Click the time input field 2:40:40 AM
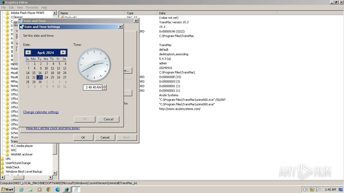344x193 pixels. 93,87
